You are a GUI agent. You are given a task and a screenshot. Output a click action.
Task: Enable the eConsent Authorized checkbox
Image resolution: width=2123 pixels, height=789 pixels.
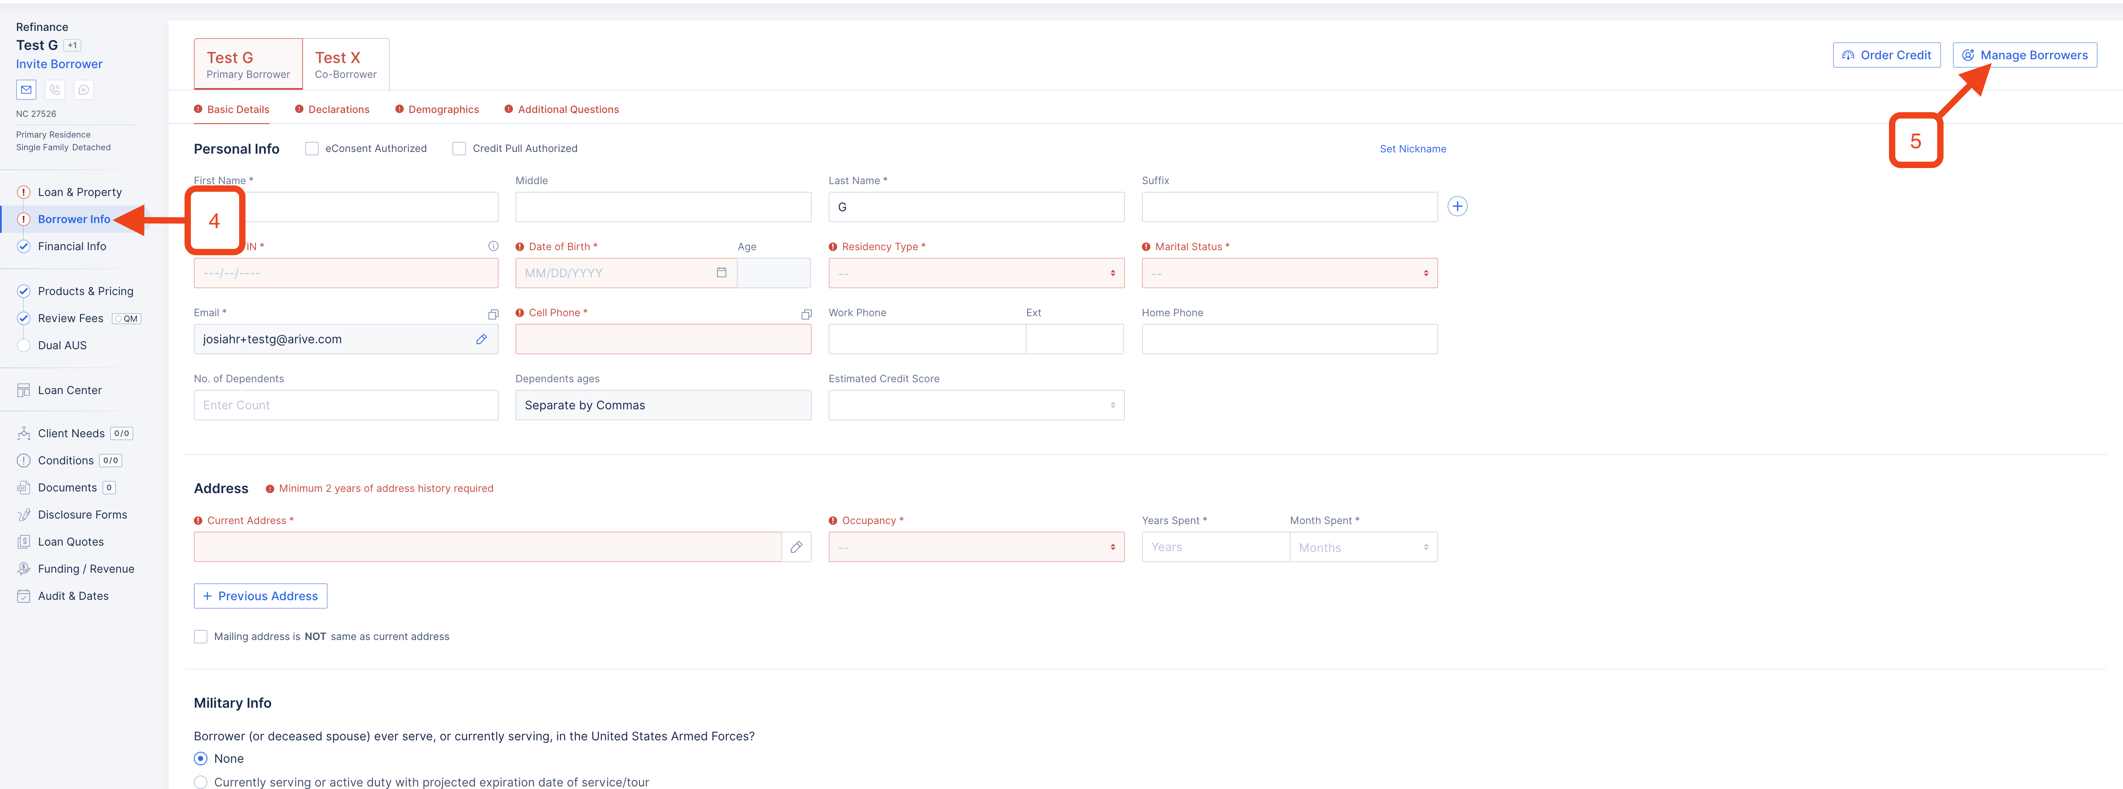(x=312, y=149)
